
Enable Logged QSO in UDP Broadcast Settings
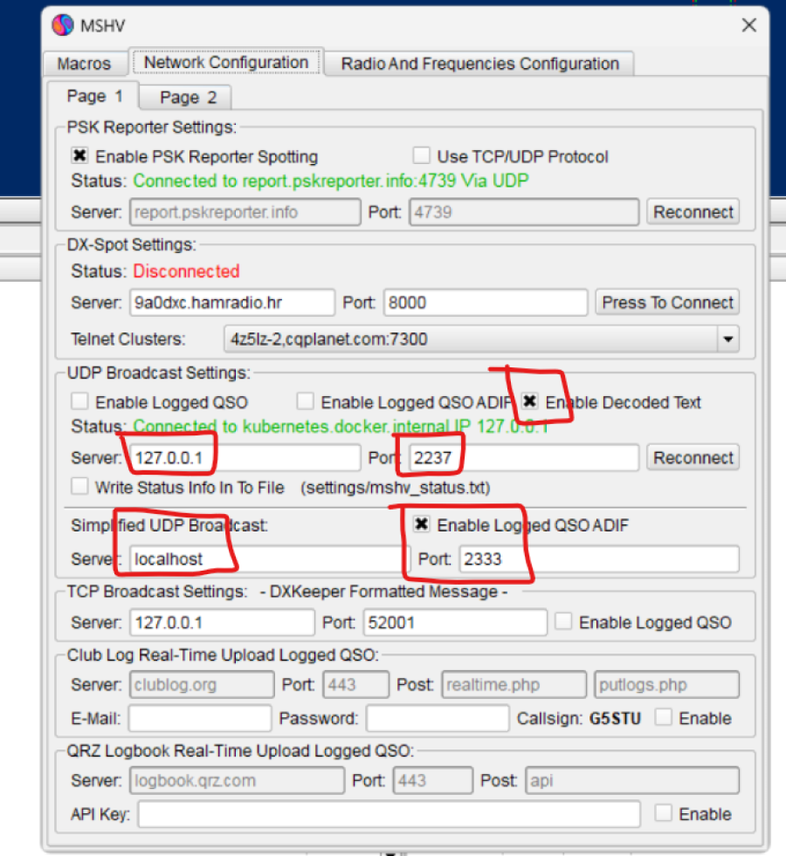79,401
